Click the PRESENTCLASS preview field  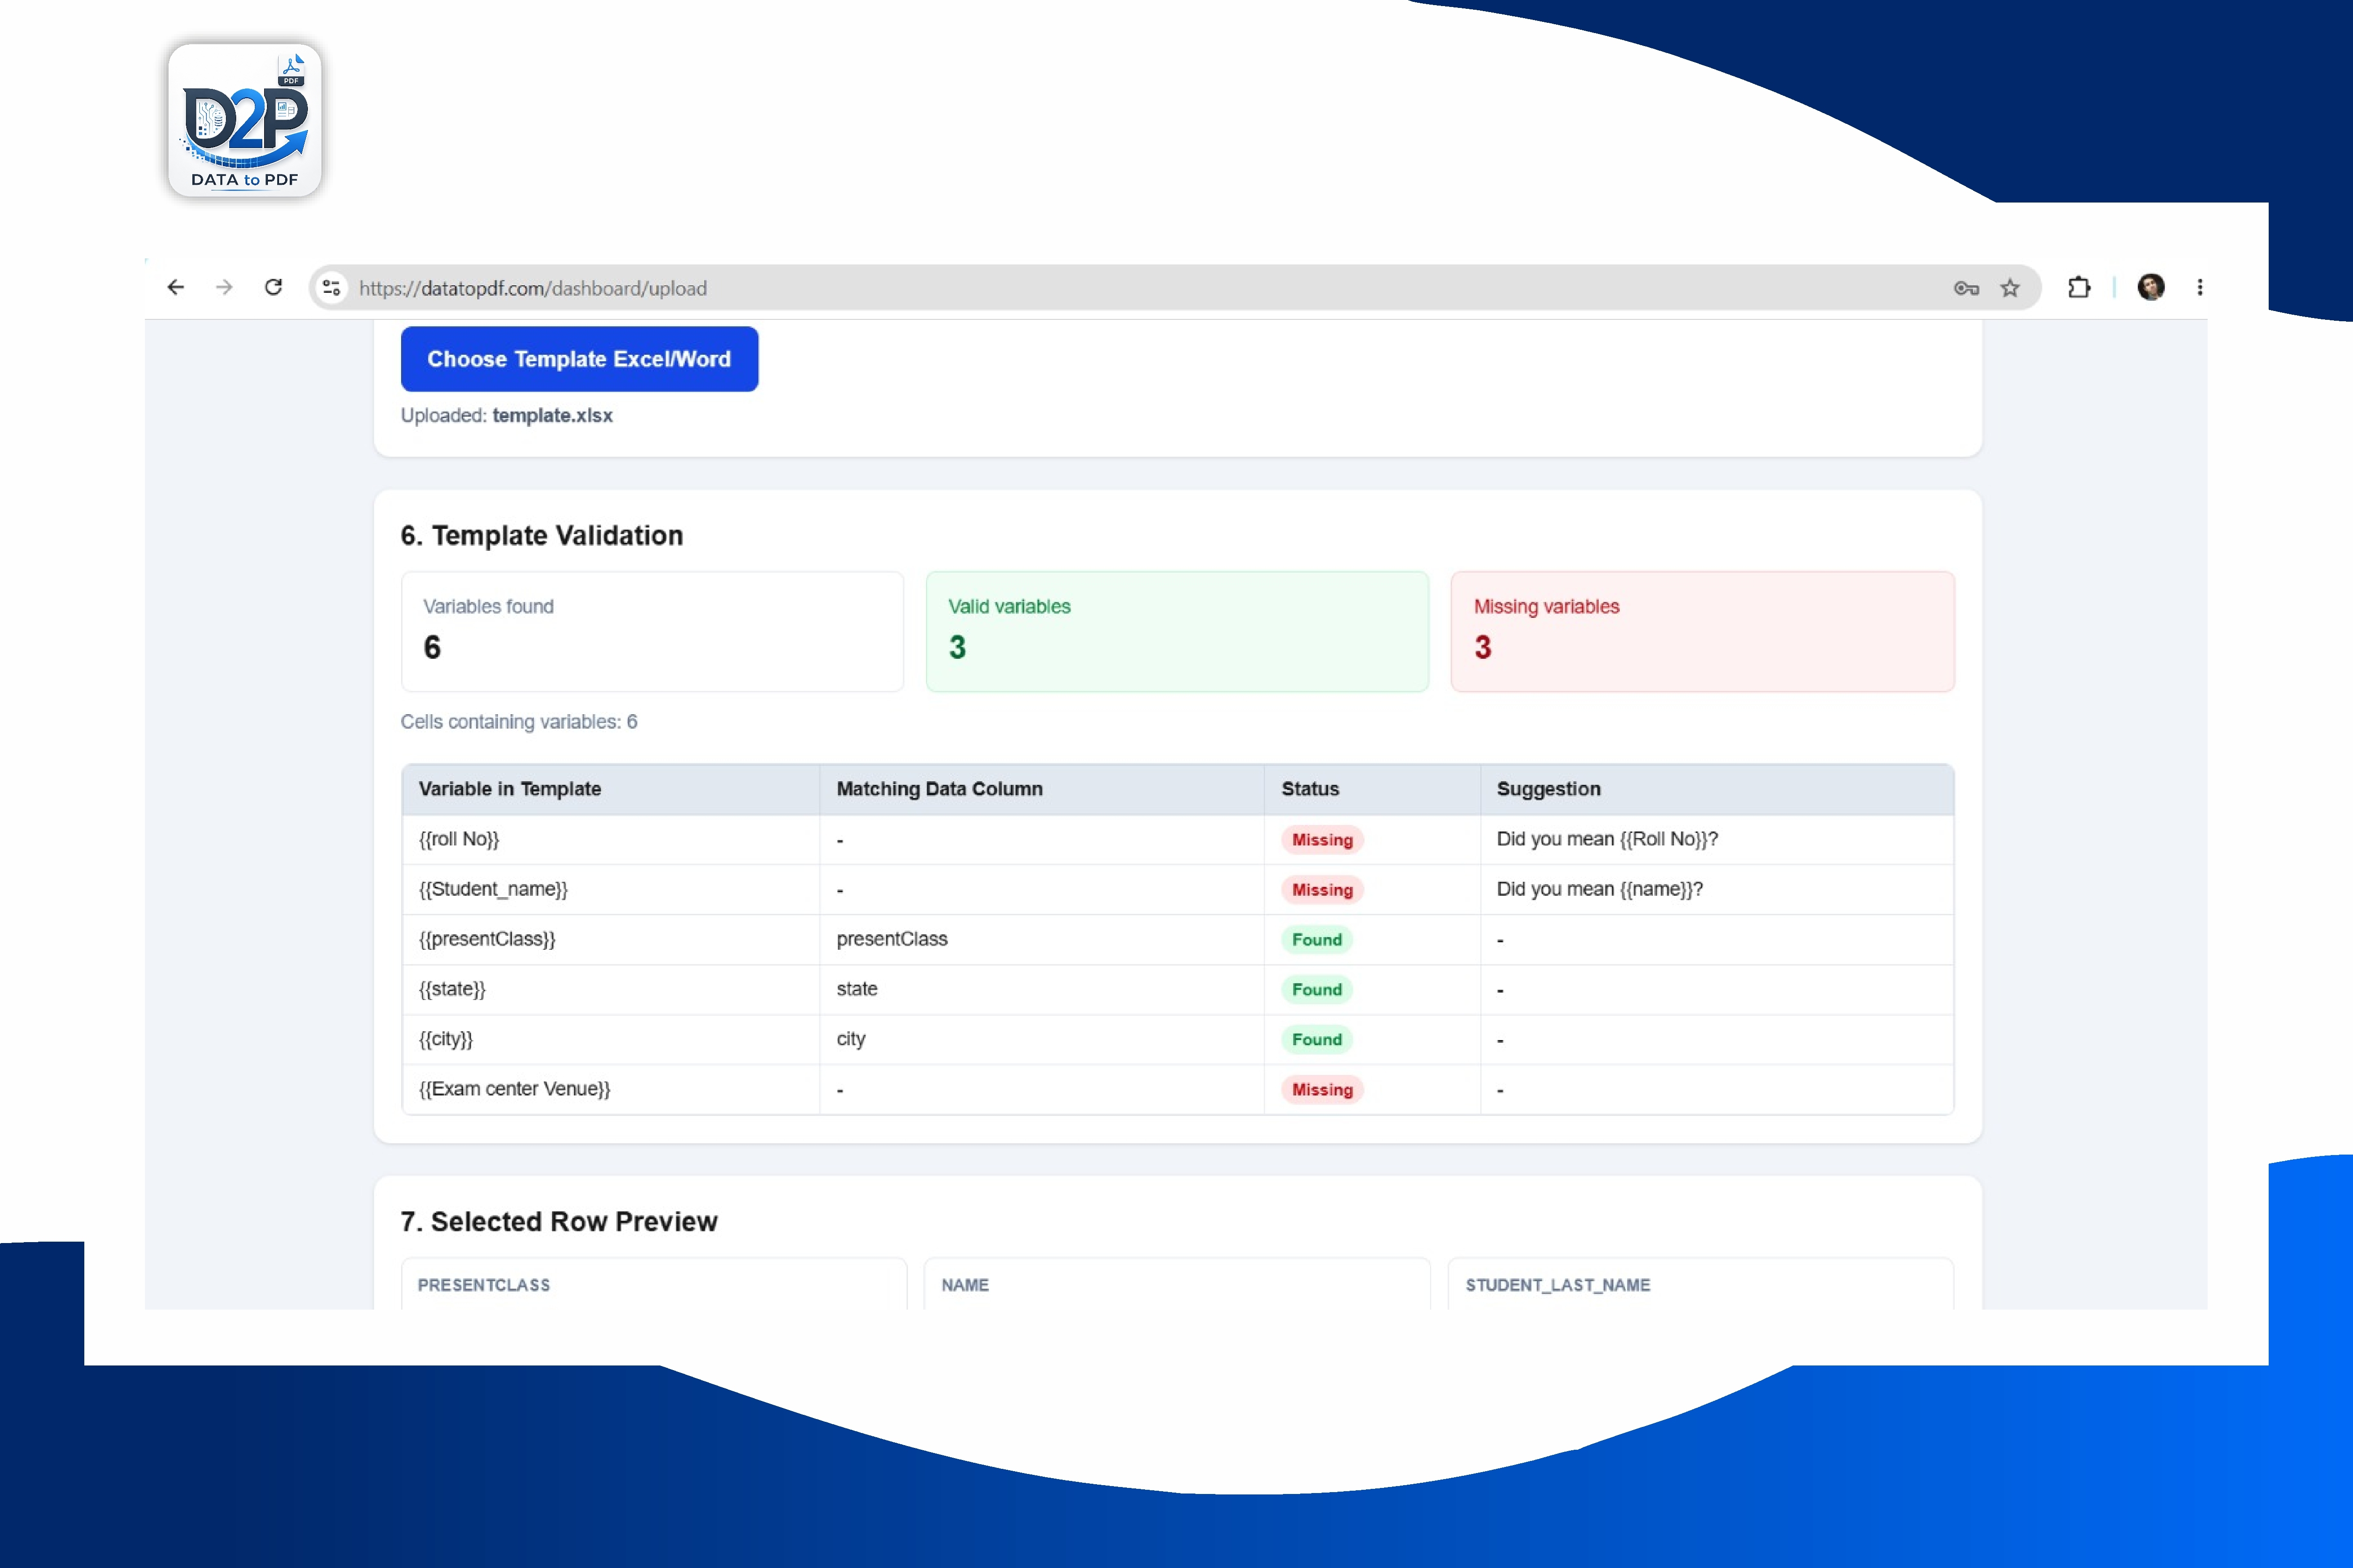[x=654, y=1285]
